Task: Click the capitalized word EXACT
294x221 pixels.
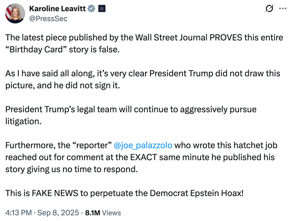Action: [143, 157]
